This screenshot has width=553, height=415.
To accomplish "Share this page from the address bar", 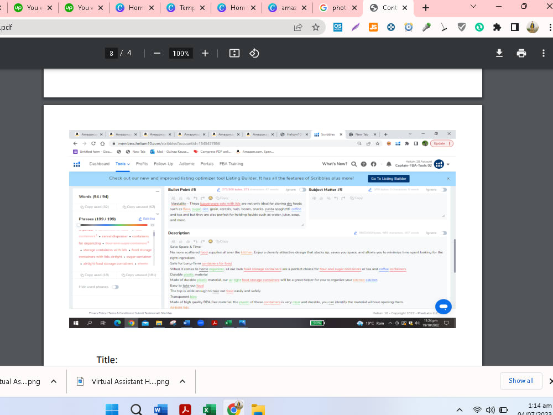I will point(298,27).
